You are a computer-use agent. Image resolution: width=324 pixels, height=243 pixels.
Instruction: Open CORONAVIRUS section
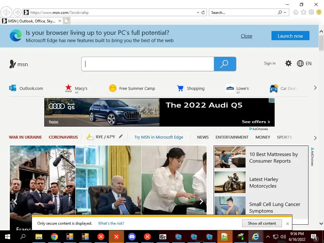pyautogui.click(x=63, y=137)
